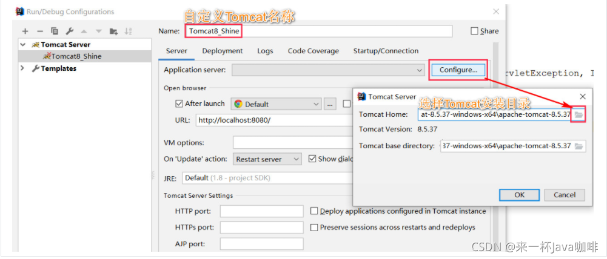Remove the selected configuration with the minus icon
Screen dimensions: 607x259
[40, 31]
